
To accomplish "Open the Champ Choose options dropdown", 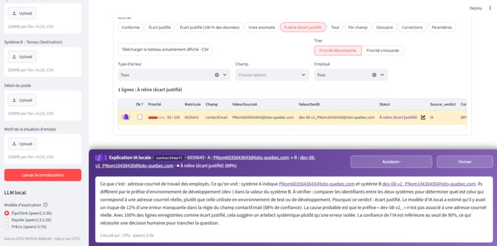I will point(272,75).
